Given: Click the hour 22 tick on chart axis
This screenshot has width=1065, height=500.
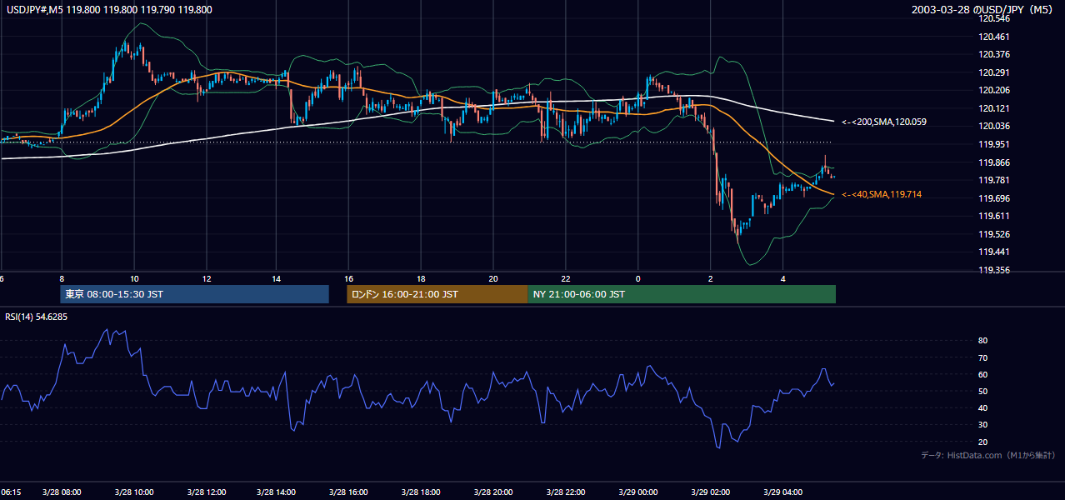Looking at the screenshot, I should [x=566, y=278].
